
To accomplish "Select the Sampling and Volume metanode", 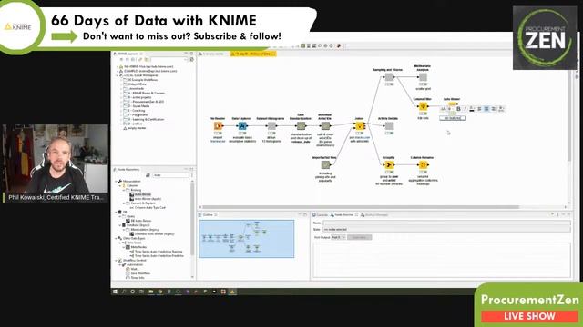I will click(x=389, y=77).
